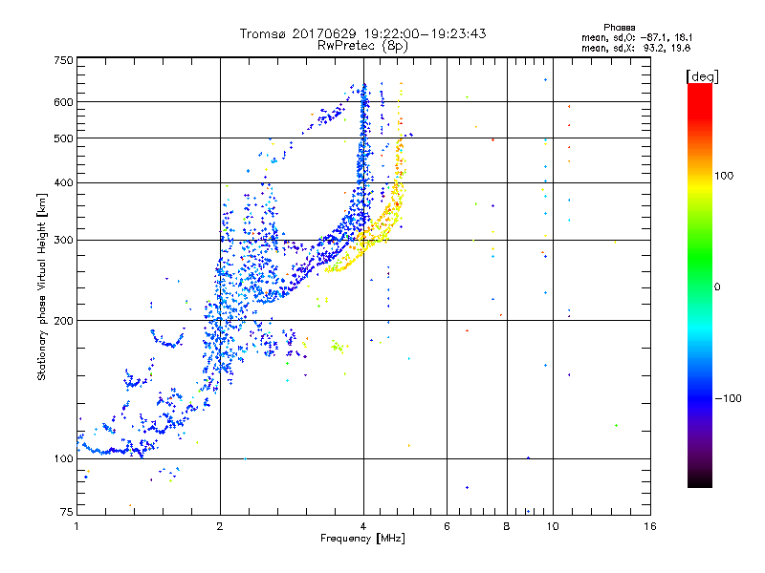Click the y-axis tick label '200'
Viewport: 765px width, 573px height.
click(x=63, y=321)
